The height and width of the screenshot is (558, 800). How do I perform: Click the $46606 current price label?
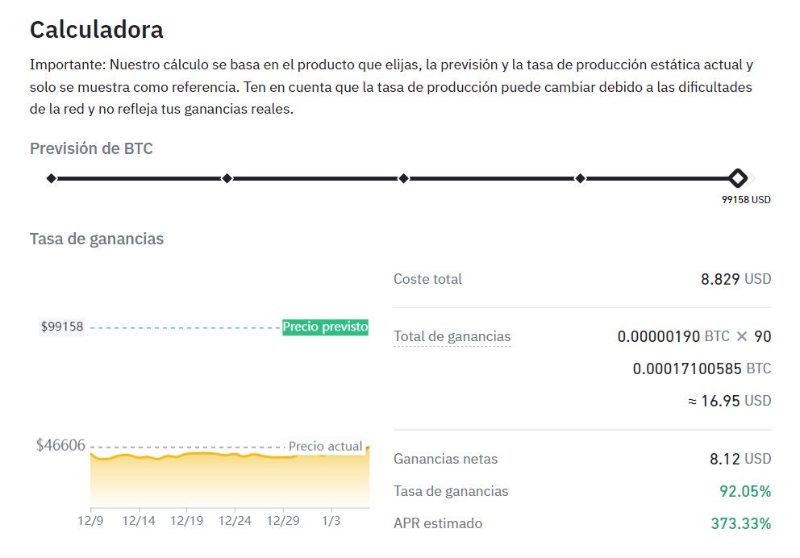pos(60,445)
